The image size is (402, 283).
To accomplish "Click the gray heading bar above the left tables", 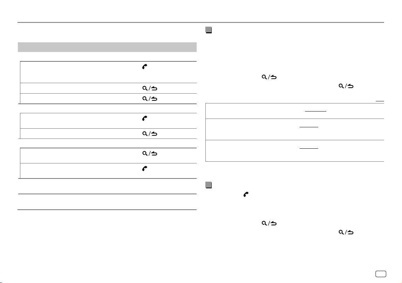I will tap(107, 47).
